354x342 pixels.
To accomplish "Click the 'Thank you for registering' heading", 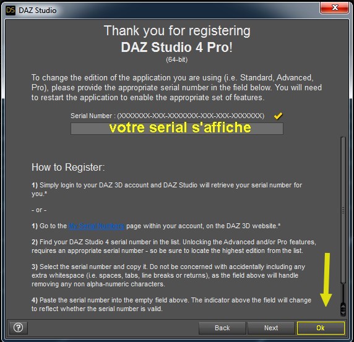I will [x=177, y=31].
